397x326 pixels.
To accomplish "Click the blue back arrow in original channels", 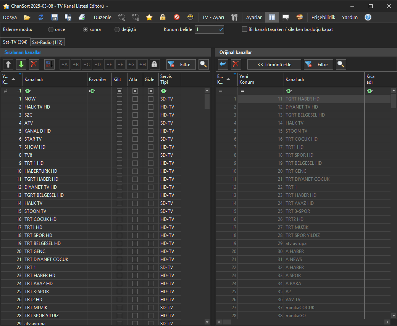I will [x=223, y=64].
